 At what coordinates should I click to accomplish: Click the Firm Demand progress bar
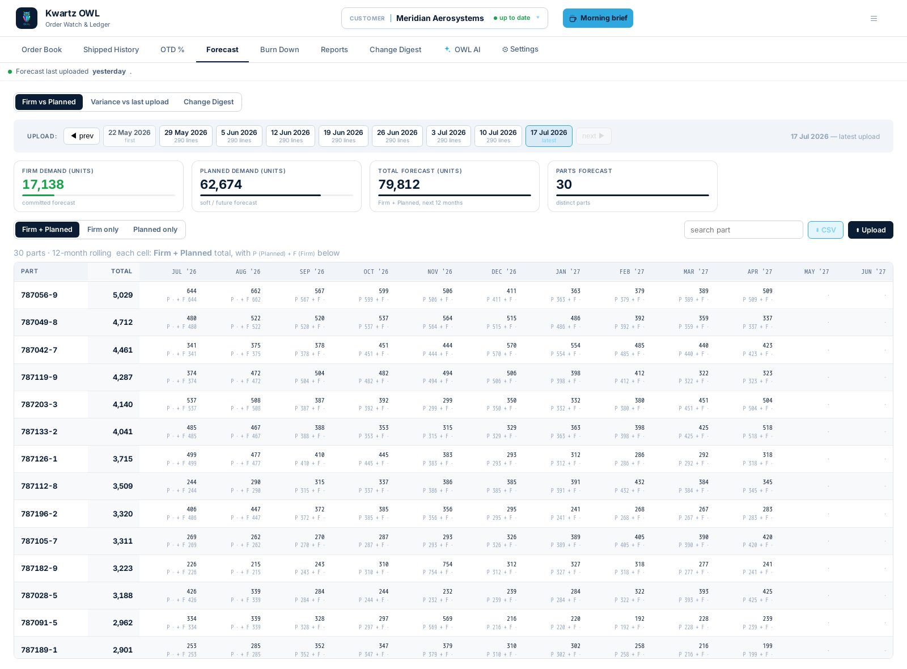click(x=99, y=195)
